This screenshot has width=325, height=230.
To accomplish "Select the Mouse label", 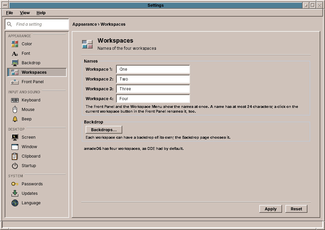I will point(28,110).
